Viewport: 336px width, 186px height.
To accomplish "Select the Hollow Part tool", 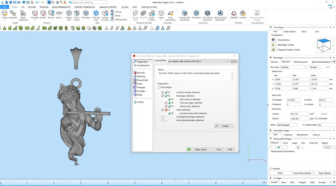I will (x=69, y=16).
